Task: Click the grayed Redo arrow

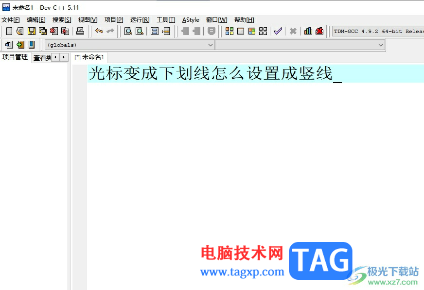Action: click(x=110, y=31)
